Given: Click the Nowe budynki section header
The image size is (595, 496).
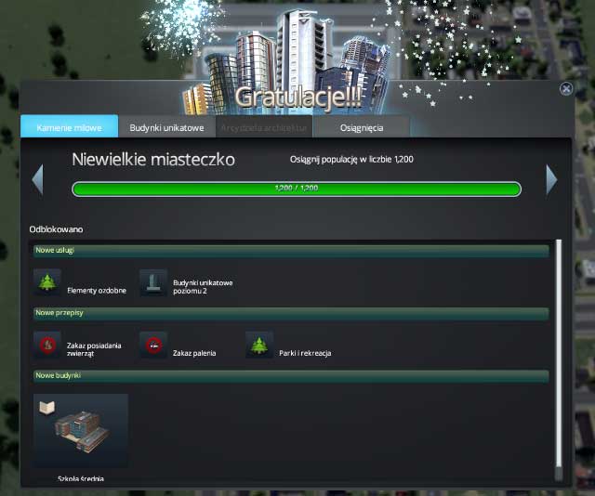Looking at the screenshot, I should click(290, 375).
